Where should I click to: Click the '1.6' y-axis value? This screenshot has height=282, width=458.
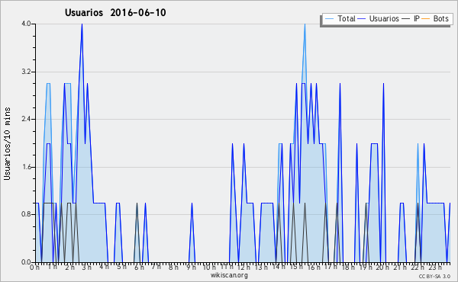point(27,167)
